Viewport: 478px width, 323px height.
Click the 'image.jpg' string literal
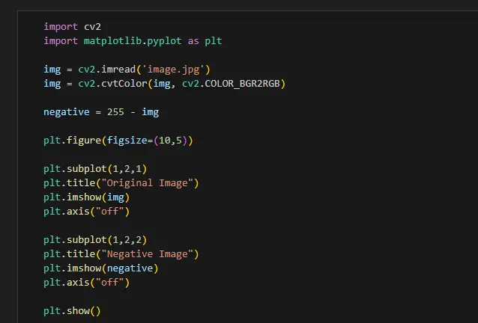pyautogui.click(x=174, y=70)
